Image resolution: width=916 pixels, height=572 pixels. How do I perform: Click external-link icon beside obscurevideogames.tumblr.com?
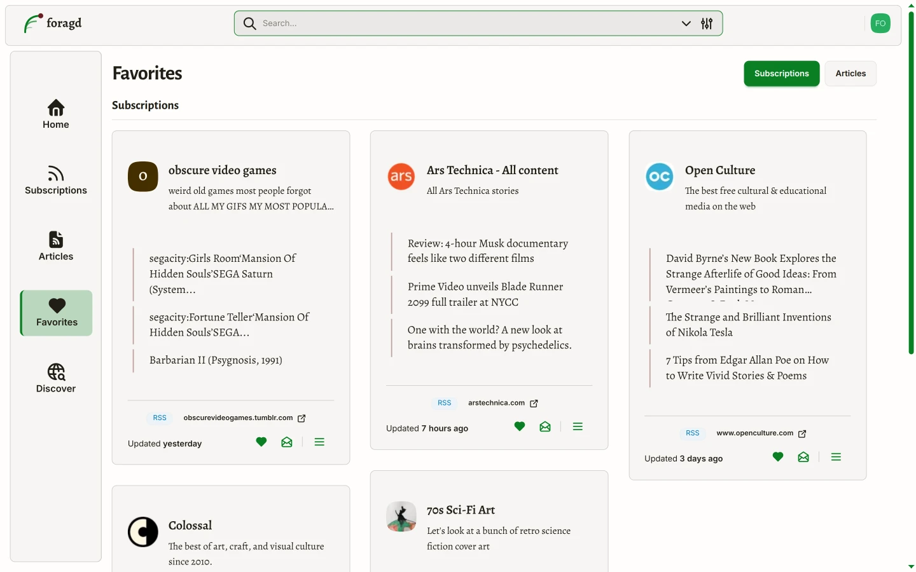(302, 418)
